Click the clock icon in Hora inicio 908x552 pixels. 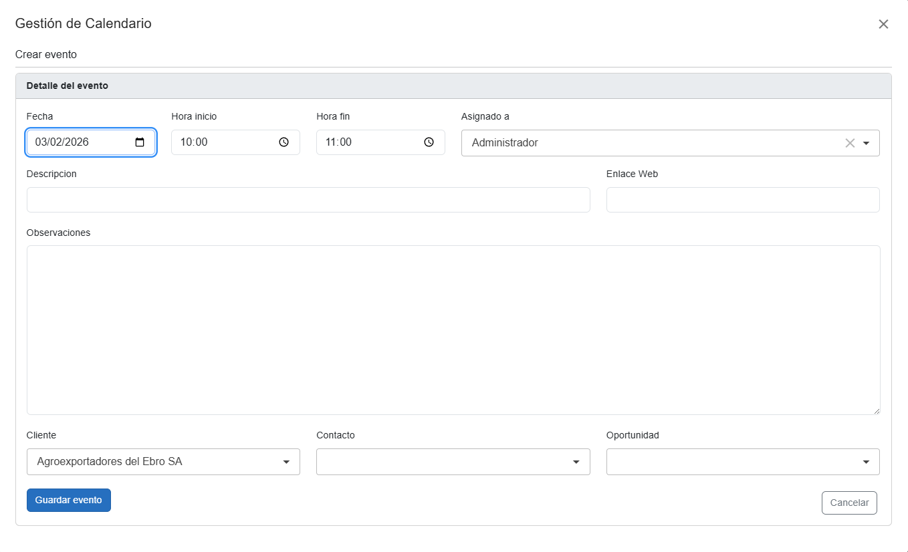tap(283, 142)
